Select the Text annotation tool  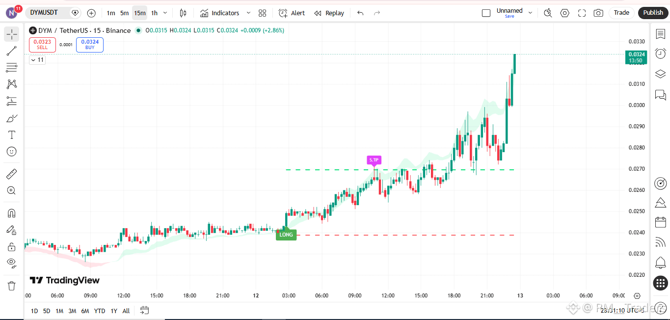tap(12, 135)
